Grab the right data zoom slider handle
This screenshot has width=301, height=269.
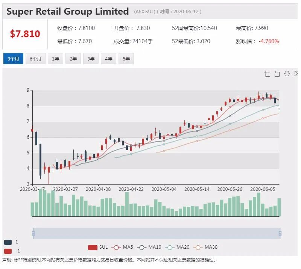280,233
